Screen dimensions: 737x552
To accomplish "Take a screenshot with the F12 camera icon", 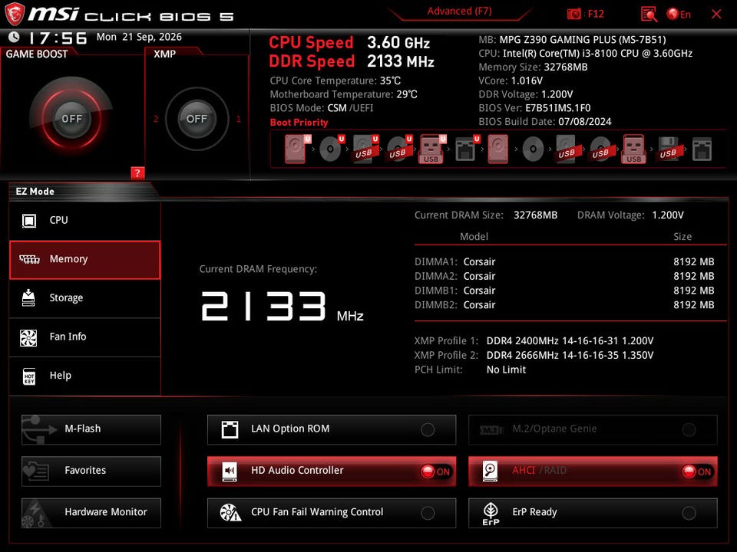I will (x=574, y=14).
